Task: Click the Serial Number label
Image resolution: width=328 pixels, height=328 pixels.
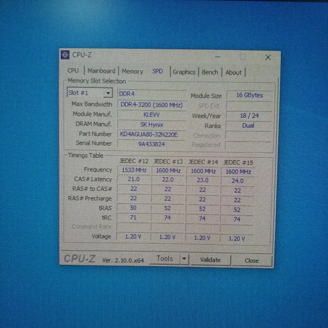Action: point(94,143)
